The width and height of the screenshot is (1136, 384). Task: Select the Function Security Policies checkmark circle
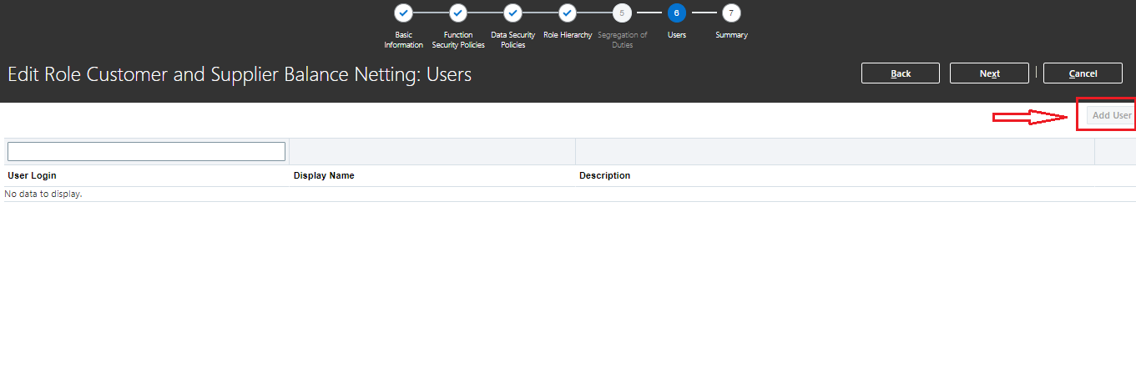(458, 13)
